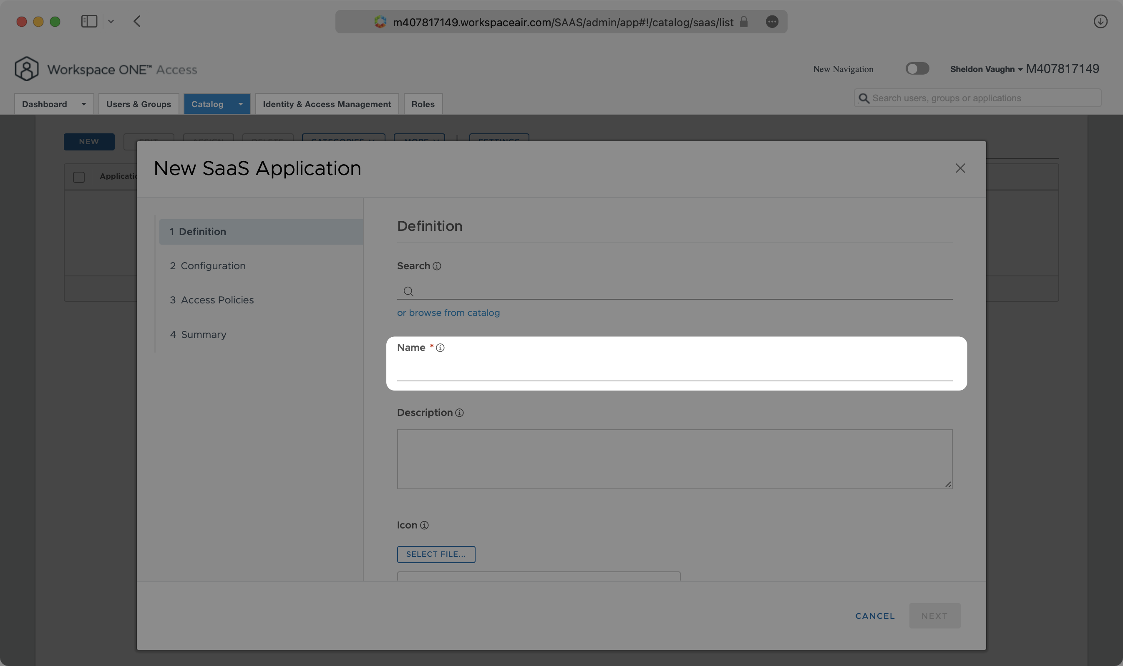Click the Identity & Access Management tab
1123x666 pixels.
click(x=326, y=103)
